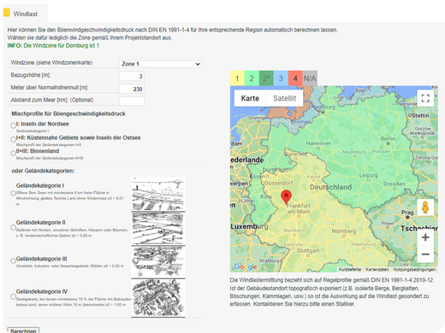Click the 'oder Geländekategorien:' heading

pos(43,171)
